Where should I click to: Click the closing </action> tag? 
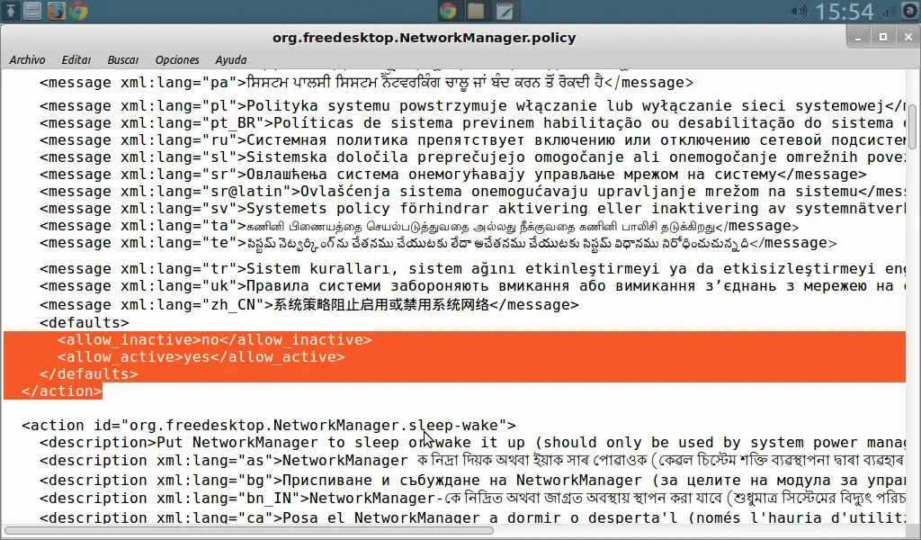[62, 391]
